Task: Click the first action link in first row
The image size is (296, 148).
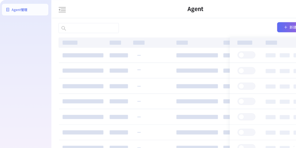Action: click(x=270, y=55)
